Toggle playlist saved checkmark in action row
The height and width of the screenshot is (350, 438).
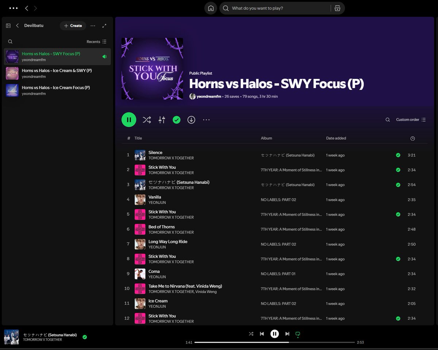point(177,119)
